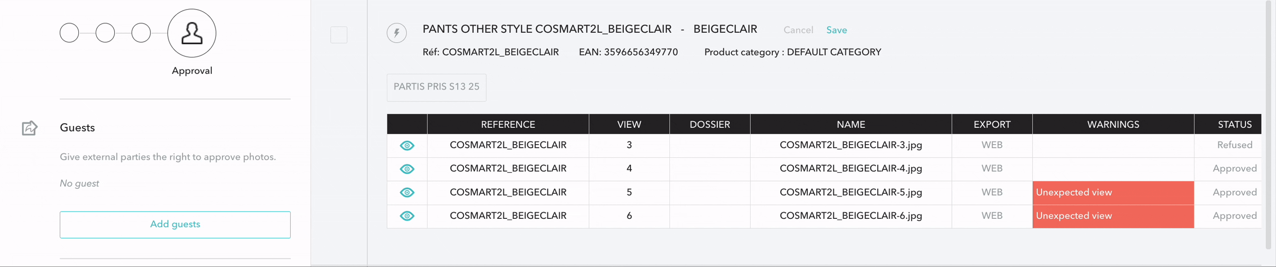Toggle eye icon for COSMART2L_BEIGECLAIR-6.jpg row
Image resolution: width=1276 pixels, height=267 pixels.
pos(406,216)
